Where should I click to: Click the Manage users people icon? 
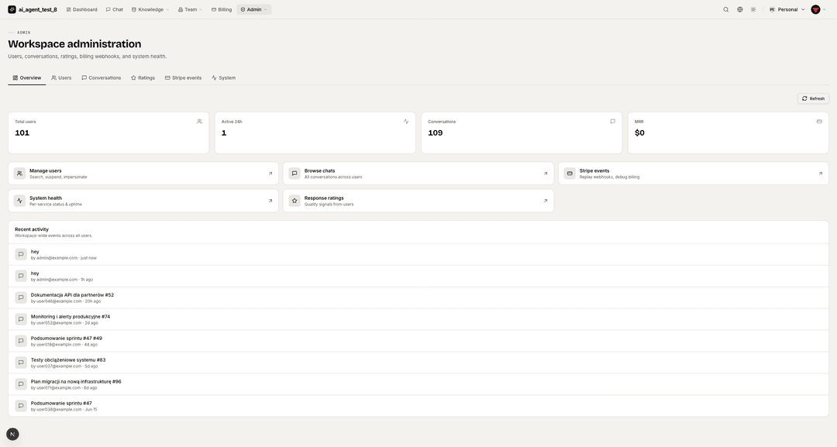click(19, 174)
